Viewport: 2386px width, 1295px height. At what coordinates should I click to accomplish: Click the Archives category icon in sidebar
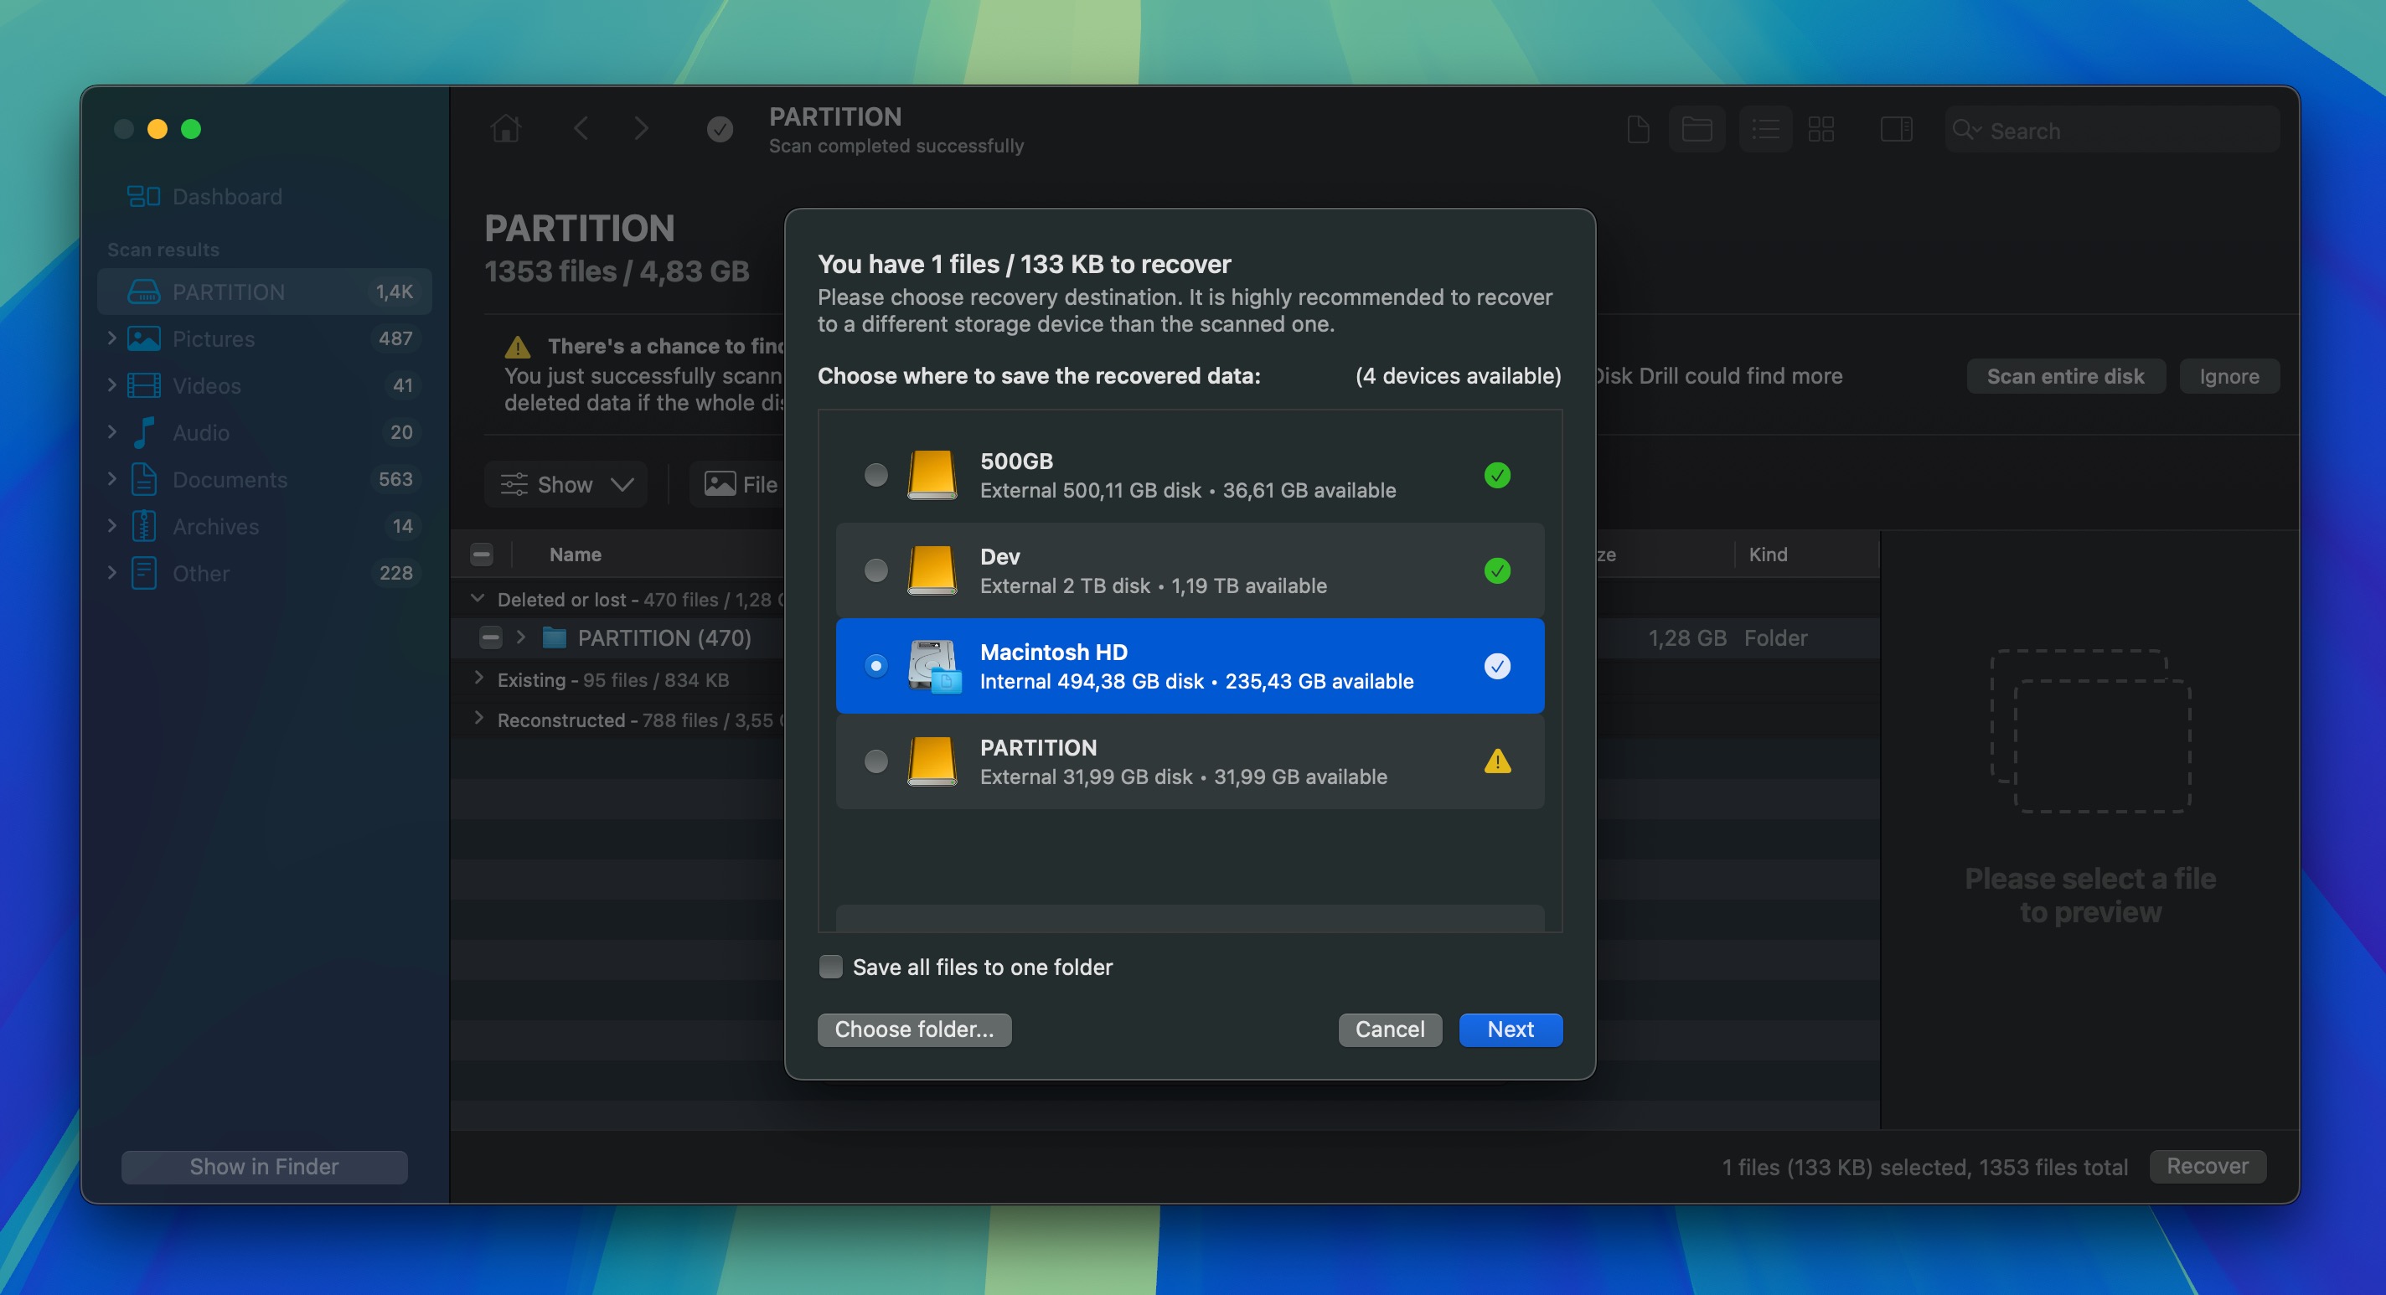pyautogui.click(x=144, y=525)
